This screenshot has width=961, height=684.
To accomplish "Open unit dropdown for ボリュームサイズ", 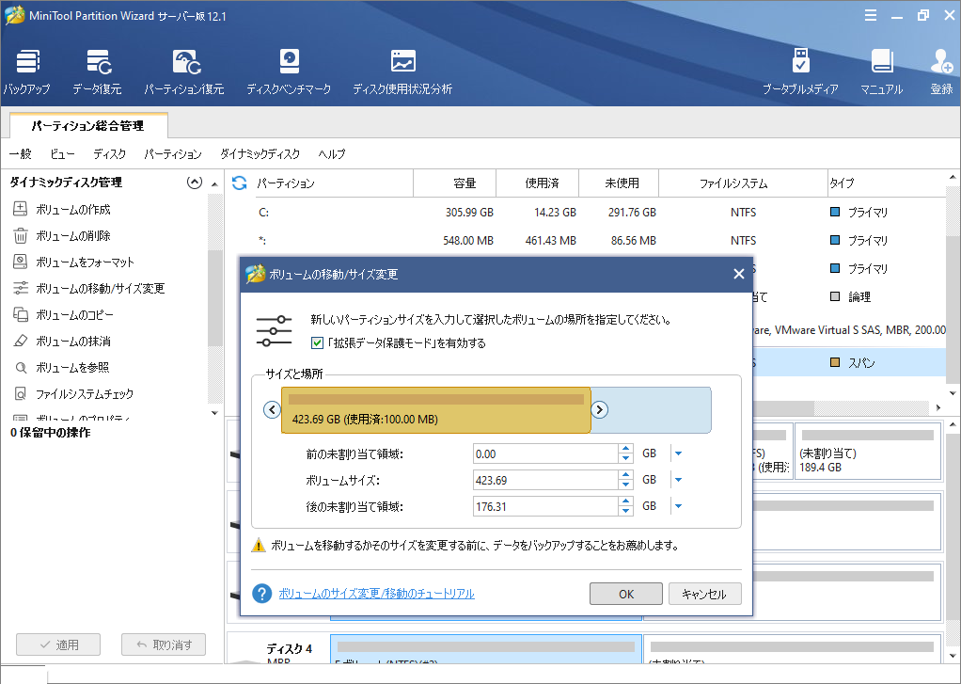I will [x=677, y=480].
